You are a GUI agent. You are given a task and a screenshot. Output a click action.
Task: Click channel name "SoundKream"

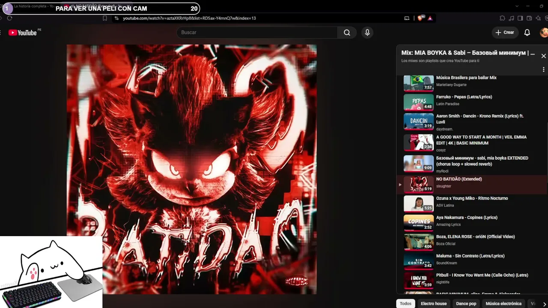[447, 263]
